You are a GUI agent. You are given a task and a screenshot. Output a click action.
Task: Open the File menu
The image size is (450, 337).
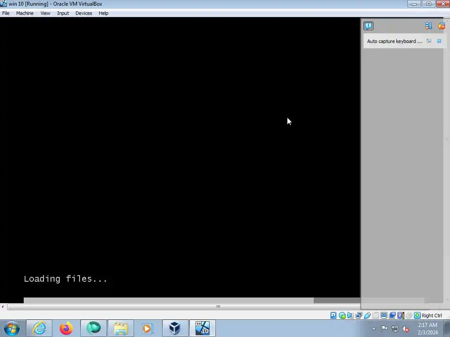click(6, 13)
